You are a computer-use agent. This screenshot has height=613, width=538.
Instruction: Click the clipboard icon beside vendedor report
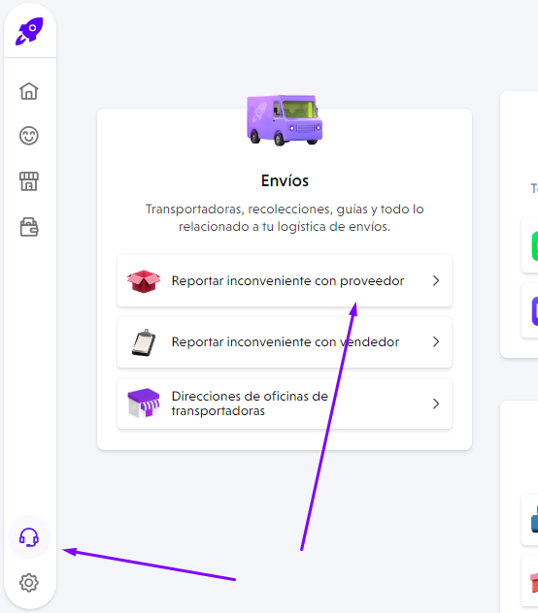pos(144,342)
